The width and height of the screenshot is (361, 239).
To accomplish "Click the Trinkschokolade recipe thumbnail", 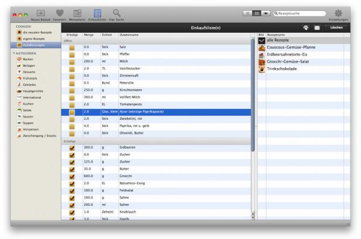I will click(262, 69).
